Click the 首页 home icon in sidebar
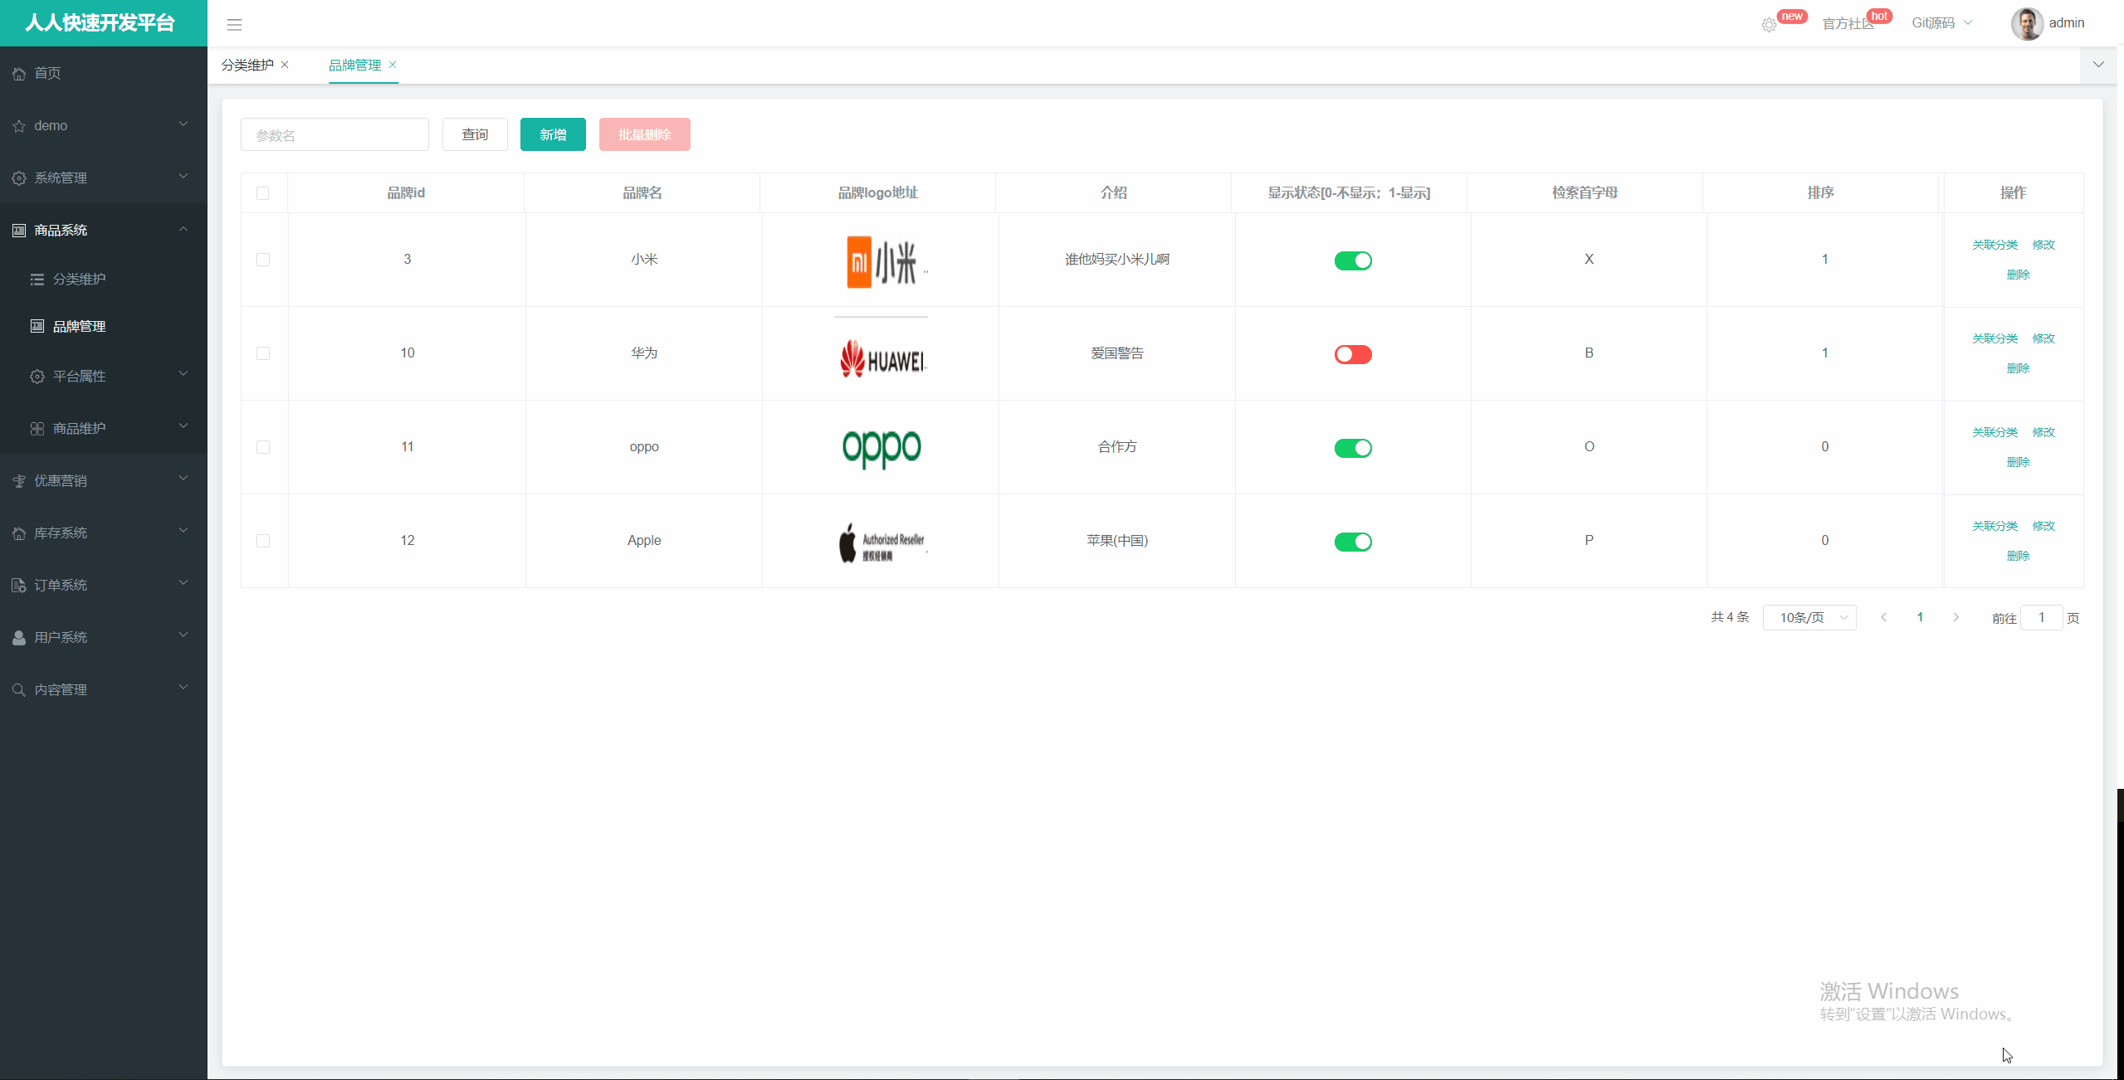The image size is (2124, 1080). [19, 74]
